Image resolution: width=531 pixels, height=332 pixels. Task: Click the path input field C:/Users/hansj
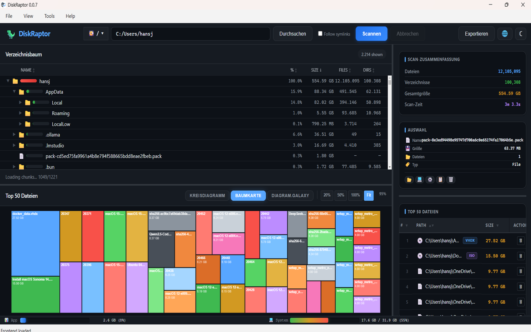tap(191, 34)
